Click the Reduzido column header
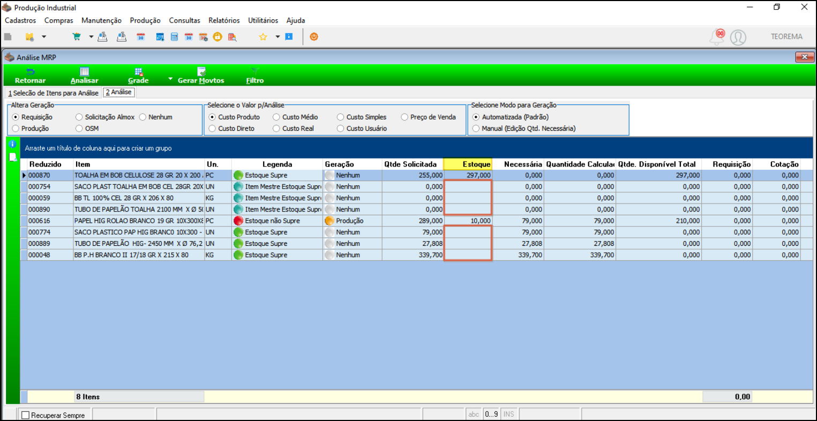 pyautogui.click(x=50, y=164)
